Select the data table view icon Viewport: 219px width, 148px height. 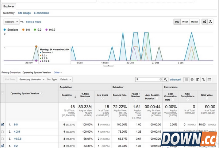point(186,79)
